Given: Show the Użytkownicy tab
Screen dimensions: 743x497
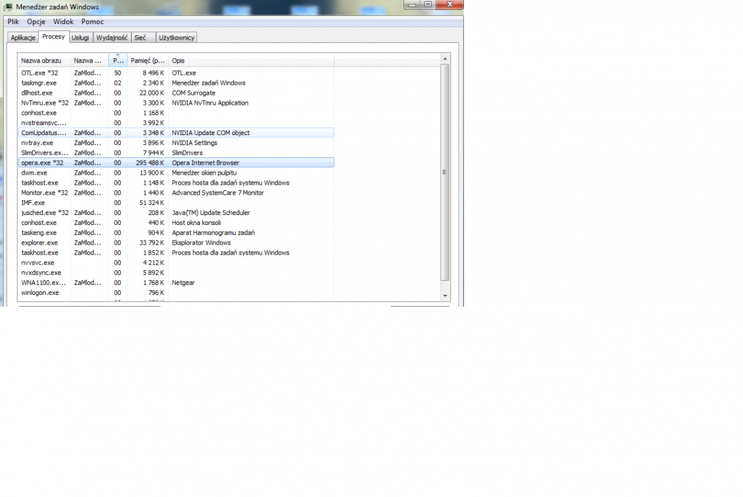Looking at the screenshot, I should click(x=176, y=38).
